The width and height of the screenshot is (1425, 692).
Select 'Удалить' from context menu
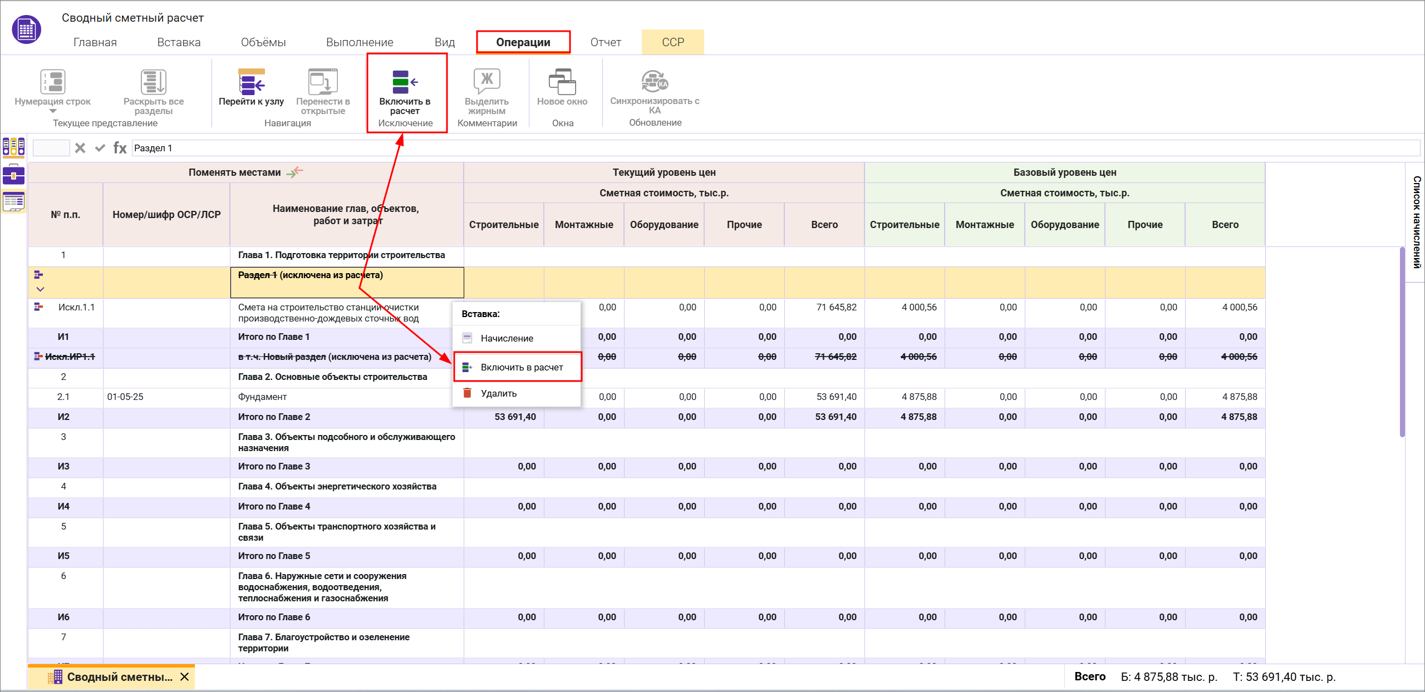(498, 393)
